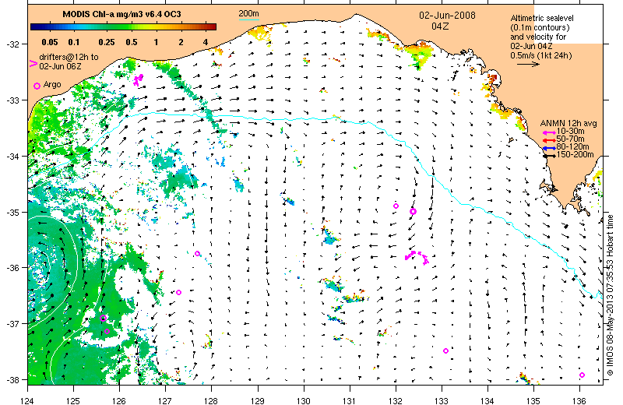The image size is (623, 405).
Task: Click the 130 longitude axis label
Action: 304,401
